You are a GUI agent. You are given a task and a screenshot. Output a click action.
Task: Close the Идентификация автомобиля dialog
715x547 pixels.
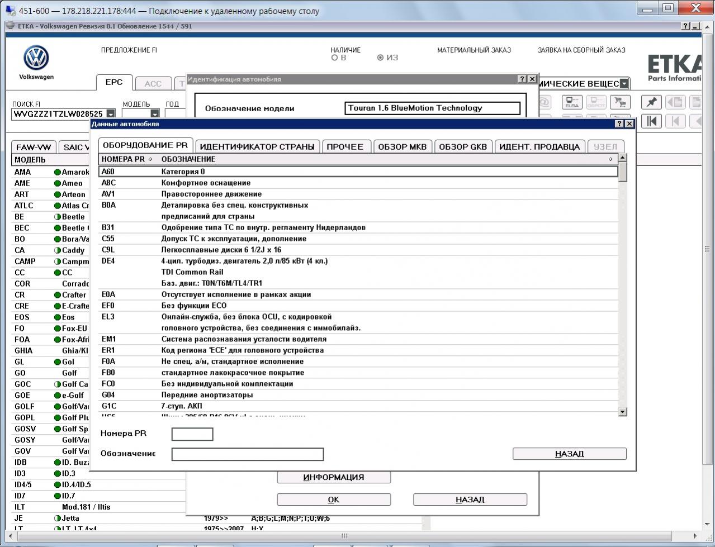(532, 79)
